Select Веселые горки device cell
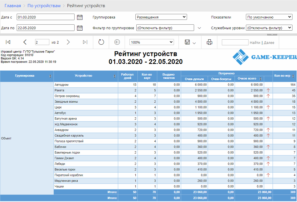 pos(86,170)
